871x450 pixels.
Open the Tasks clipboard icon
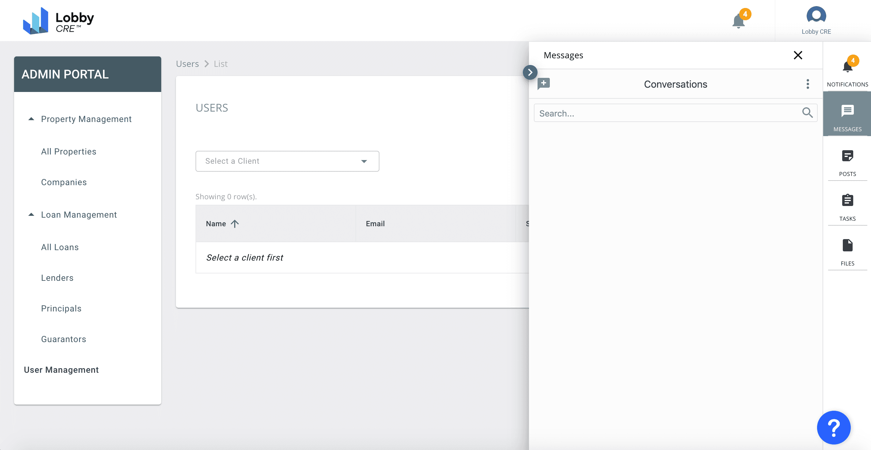coord(847,201)
